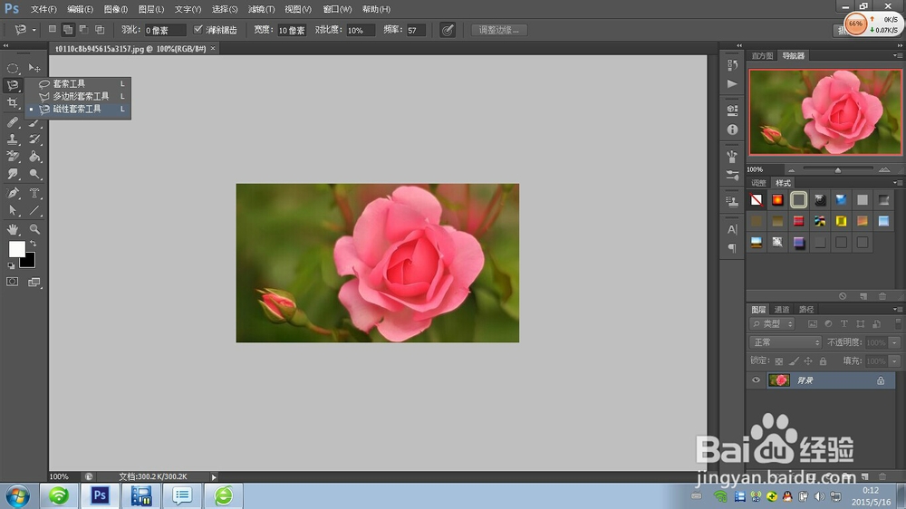Zoom out using the Navigator small mountains button
Screen dimensions: 906x509
[x=791, y=170]
